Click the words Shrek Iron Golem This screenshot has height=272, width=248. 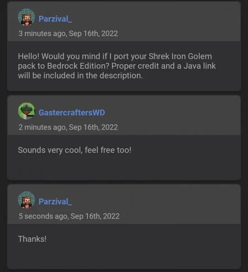(180, 56)
